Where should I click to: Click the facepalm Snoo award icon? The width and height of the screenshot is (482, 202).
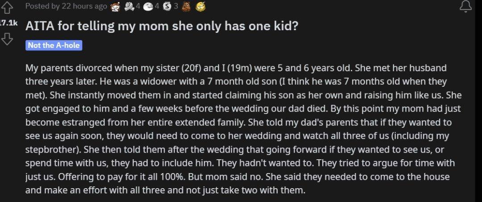click(115, 6)
